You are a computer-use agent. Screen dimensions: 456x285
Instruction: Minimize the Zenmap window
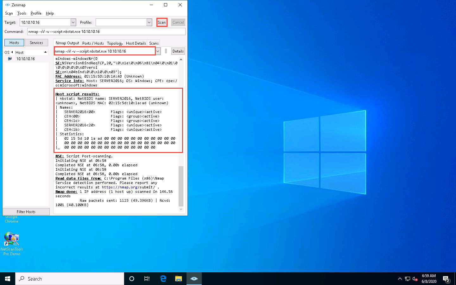[x=151, y=5]
